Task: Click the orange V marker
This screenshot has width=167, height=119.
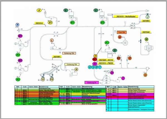Action: [x=130, y=58]
